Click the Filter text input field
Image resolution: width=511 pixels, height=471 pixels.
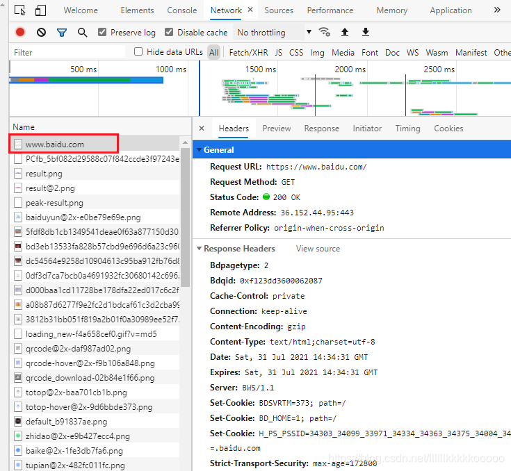click(68, 52)
